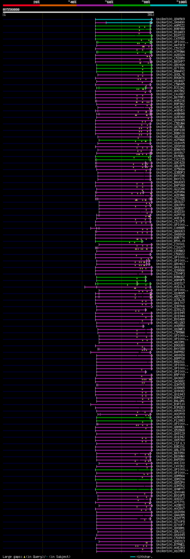Pick hit UniRef100_A2EZP2
The width and height of the screenshot is (190, 559).
coord(170,107)
